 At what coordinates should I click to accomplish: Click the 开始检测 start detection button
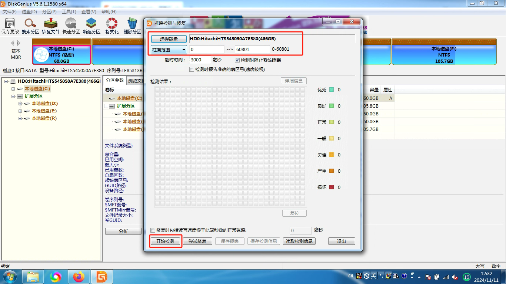165,241
